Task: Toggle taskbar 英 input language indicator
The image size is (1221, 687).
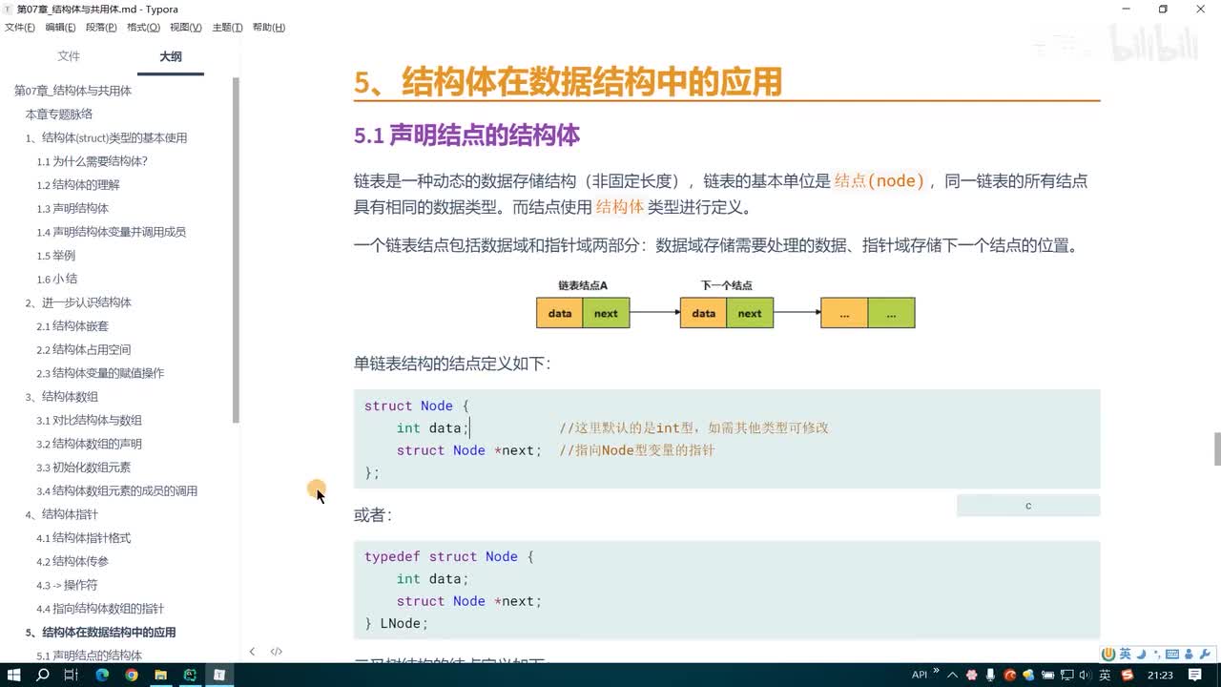Action: pos(1105,675)
